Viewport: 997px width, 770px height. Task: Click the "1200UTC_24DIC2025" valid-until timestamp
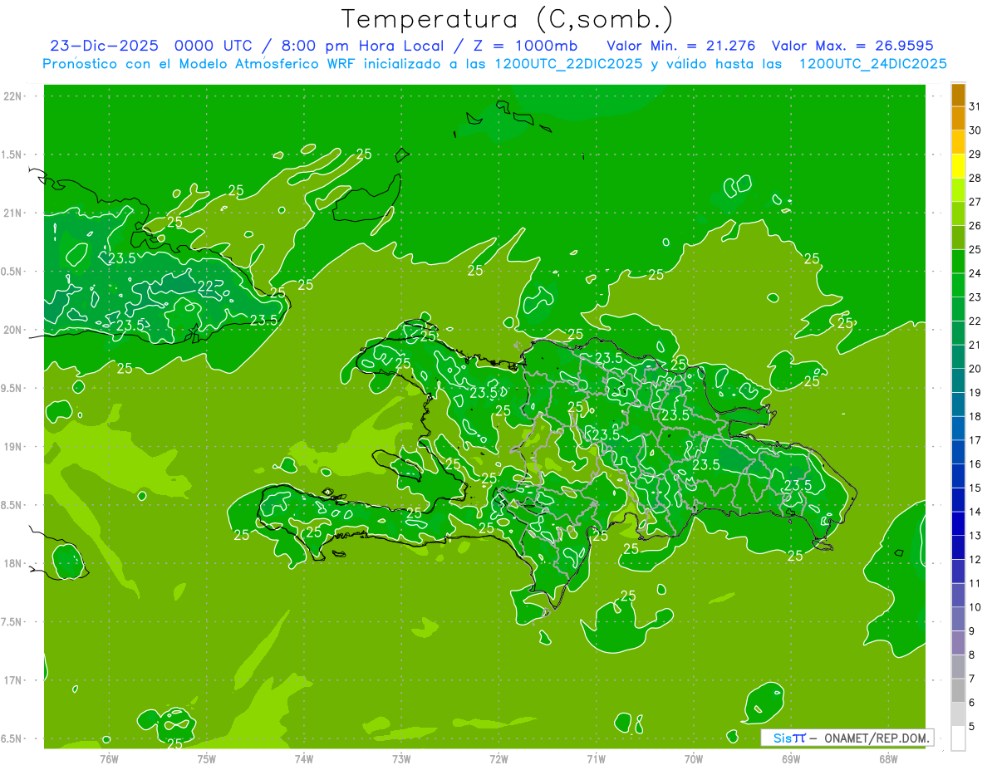point(872,64)
